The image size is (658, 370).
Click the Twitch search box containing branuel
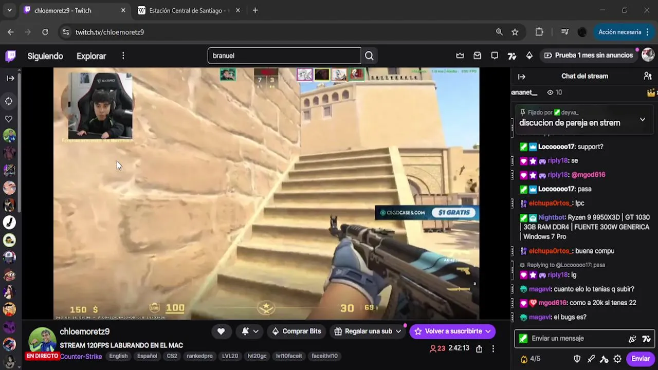(x=284, y=55)
